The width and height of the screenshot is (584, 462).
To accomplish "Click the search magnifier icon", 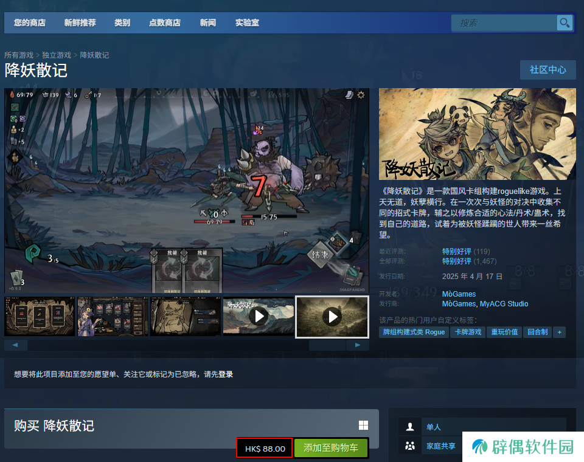I will pos(565,23).
